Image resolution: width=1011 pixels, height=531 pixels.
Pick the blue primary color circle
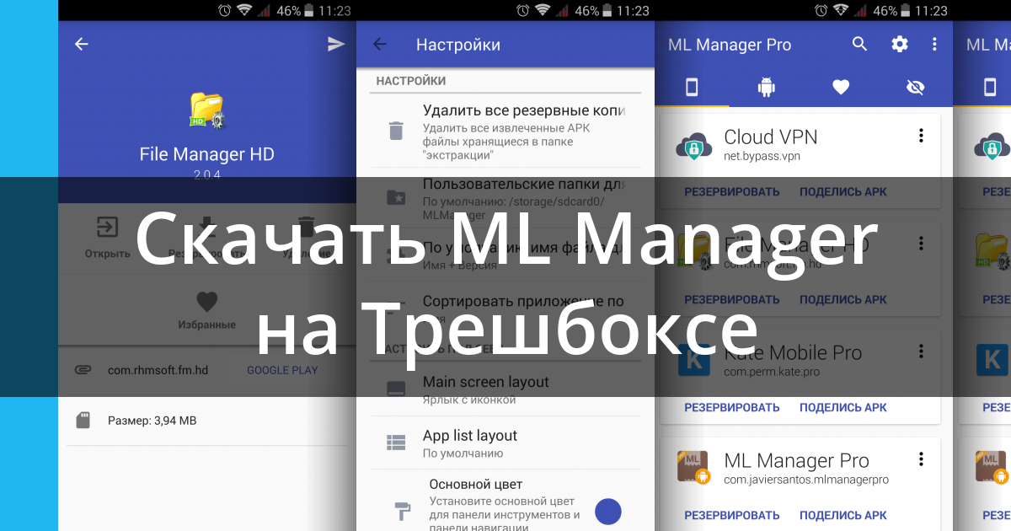(607, 512)
